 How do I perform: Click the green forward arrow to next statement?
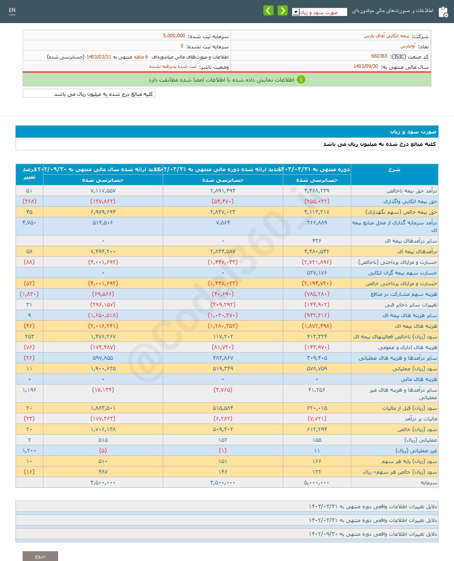282,10
